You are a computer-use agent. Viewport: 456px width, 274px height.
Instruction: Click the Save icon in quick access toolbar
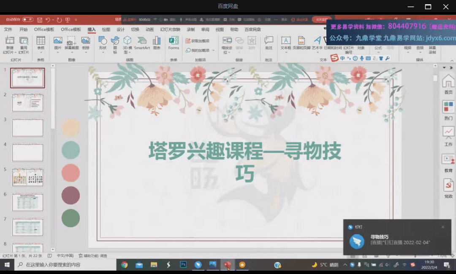[x=40, y=20]
